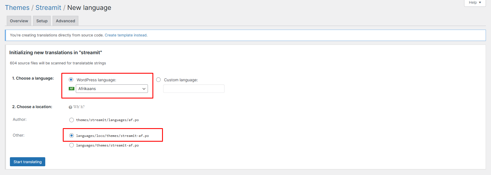
Task: Click the Custom language text field
Action: click(x=194, y=89)
